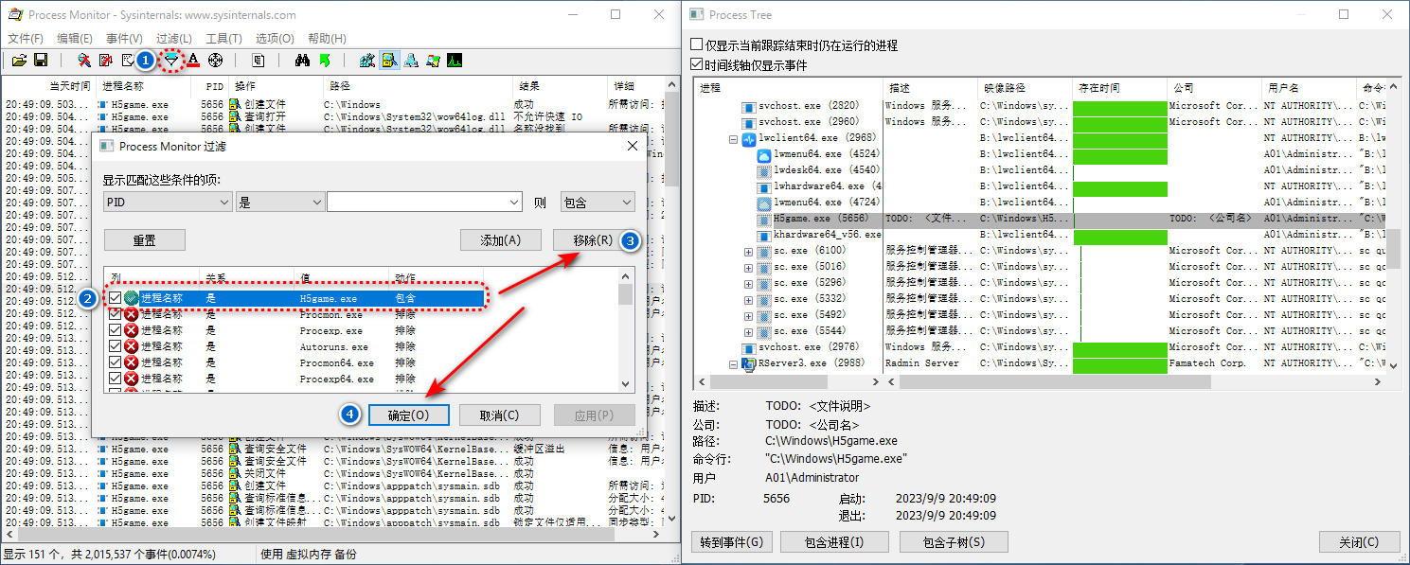Click the lwclient64.exe process icon in tree
Image resolution: width=1410 pixels, height=565 pixels.
click(x=749, y=138)
